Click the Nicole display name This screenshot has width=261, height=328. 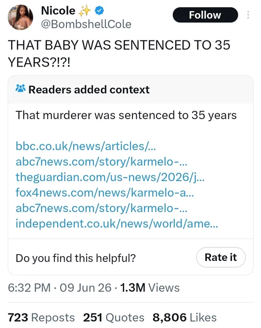coord(58,11)
